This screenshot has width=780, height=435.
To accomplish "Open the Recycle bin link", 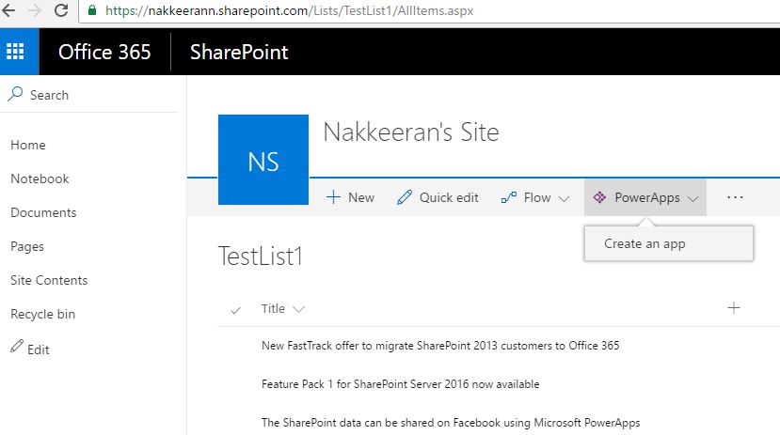I will pos(42,314).
